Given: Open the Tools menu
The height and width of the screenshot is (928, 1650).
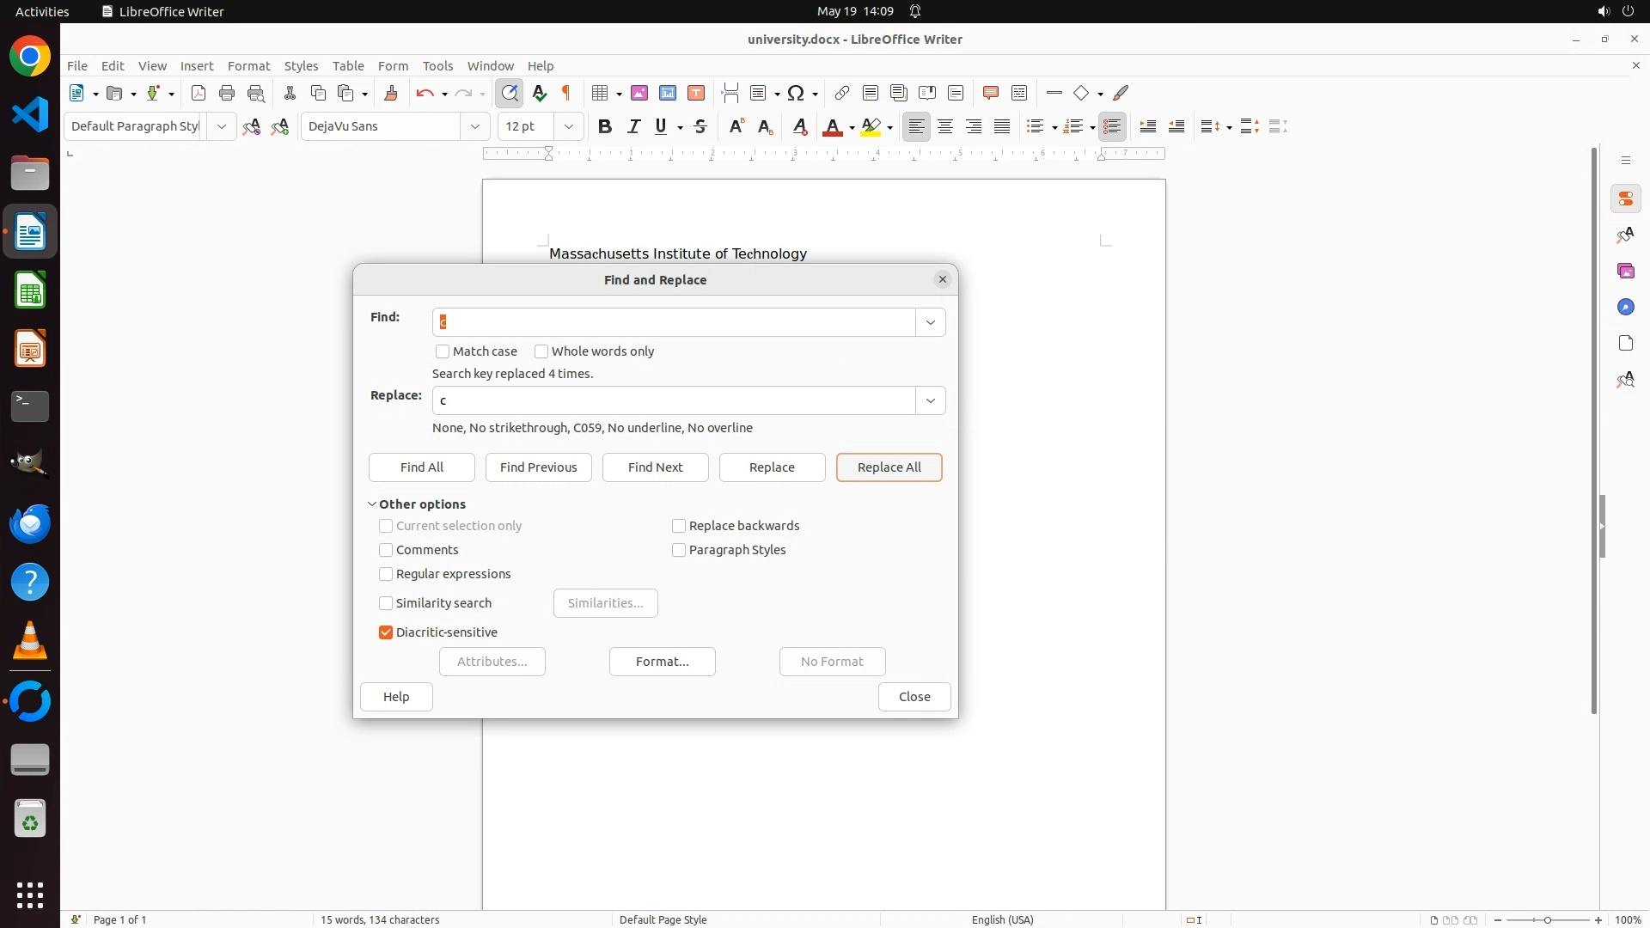Looking at the screenshot, I should pos(437,65).
